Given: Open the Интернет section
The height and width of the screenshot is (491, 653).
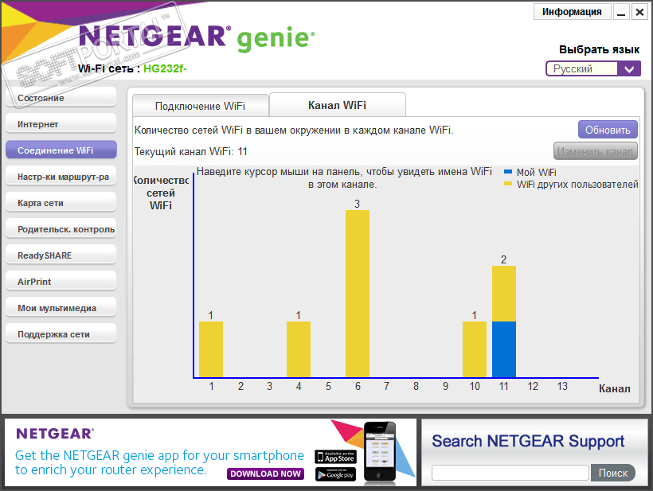Looking at the screenshot, I should 61,124.
